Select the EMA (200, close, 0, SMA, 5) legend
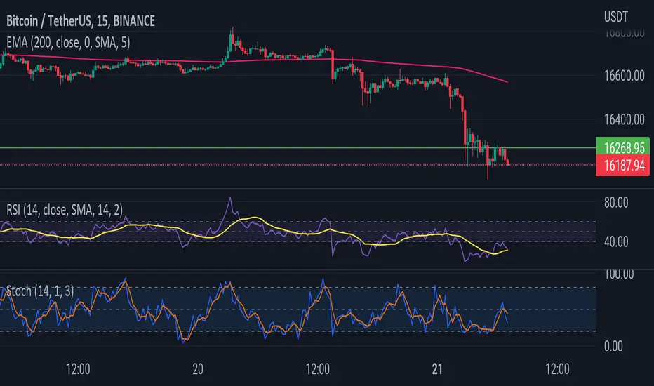Viewport: 654px width, 386px height. (68, 43)
